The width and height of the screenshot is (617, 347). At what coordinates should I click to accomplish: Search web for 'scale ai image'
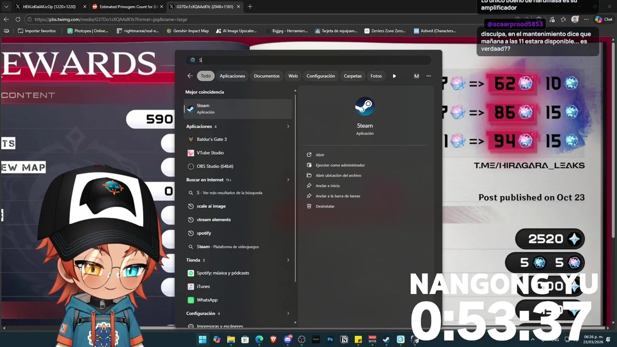tap(238, 206)
